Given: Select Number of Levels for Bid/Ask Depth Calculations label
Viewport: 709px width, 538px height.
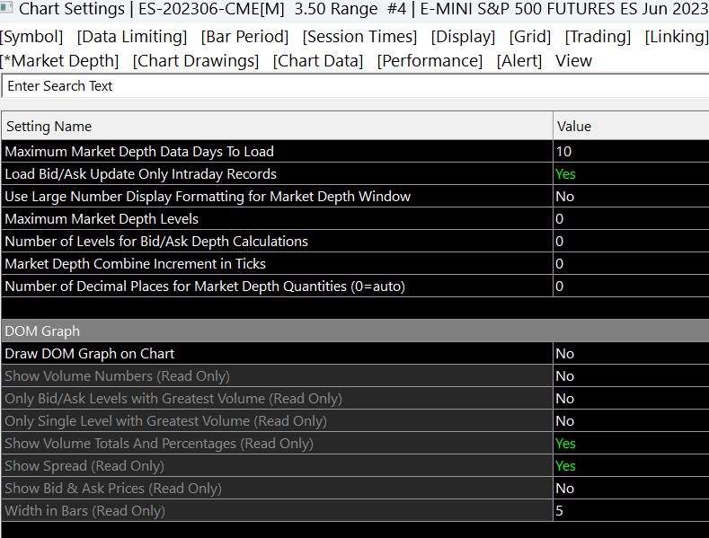Looking at the screenshot, I should click(156, 242).
